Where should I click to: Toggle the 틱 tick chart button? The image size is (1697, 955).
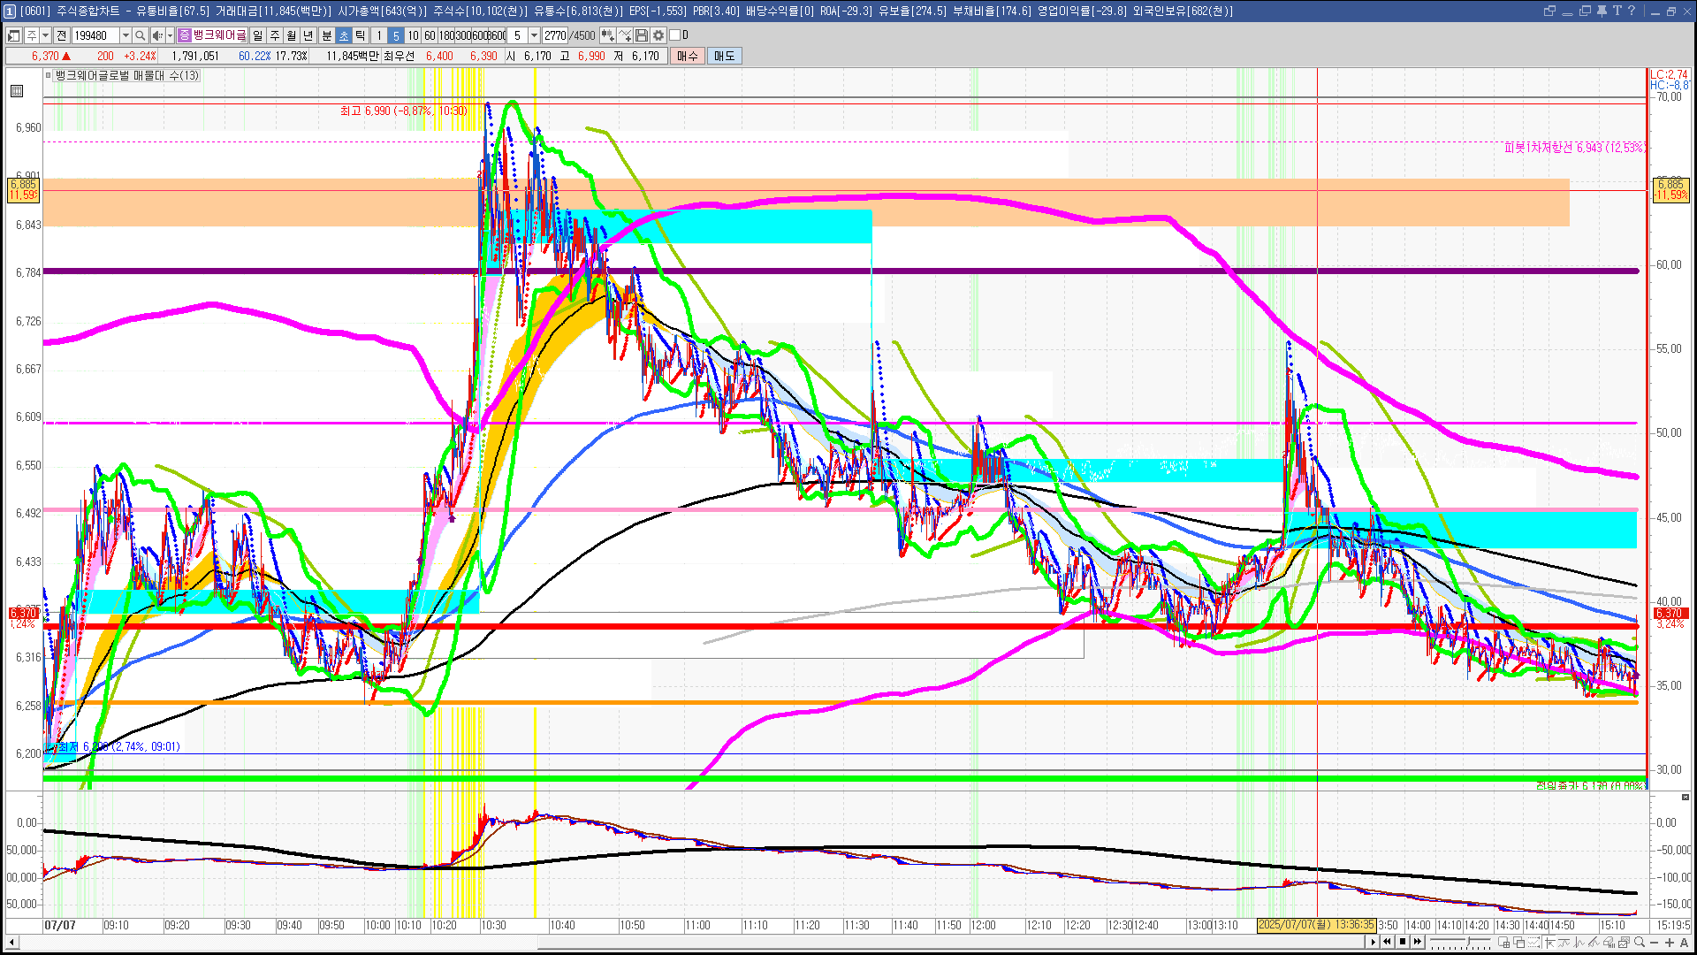pyautogui.click(x=360, y=35)
